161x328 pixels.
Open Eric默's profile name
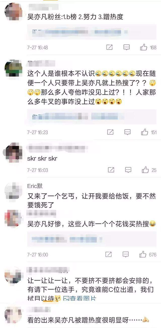coord(35,186)
